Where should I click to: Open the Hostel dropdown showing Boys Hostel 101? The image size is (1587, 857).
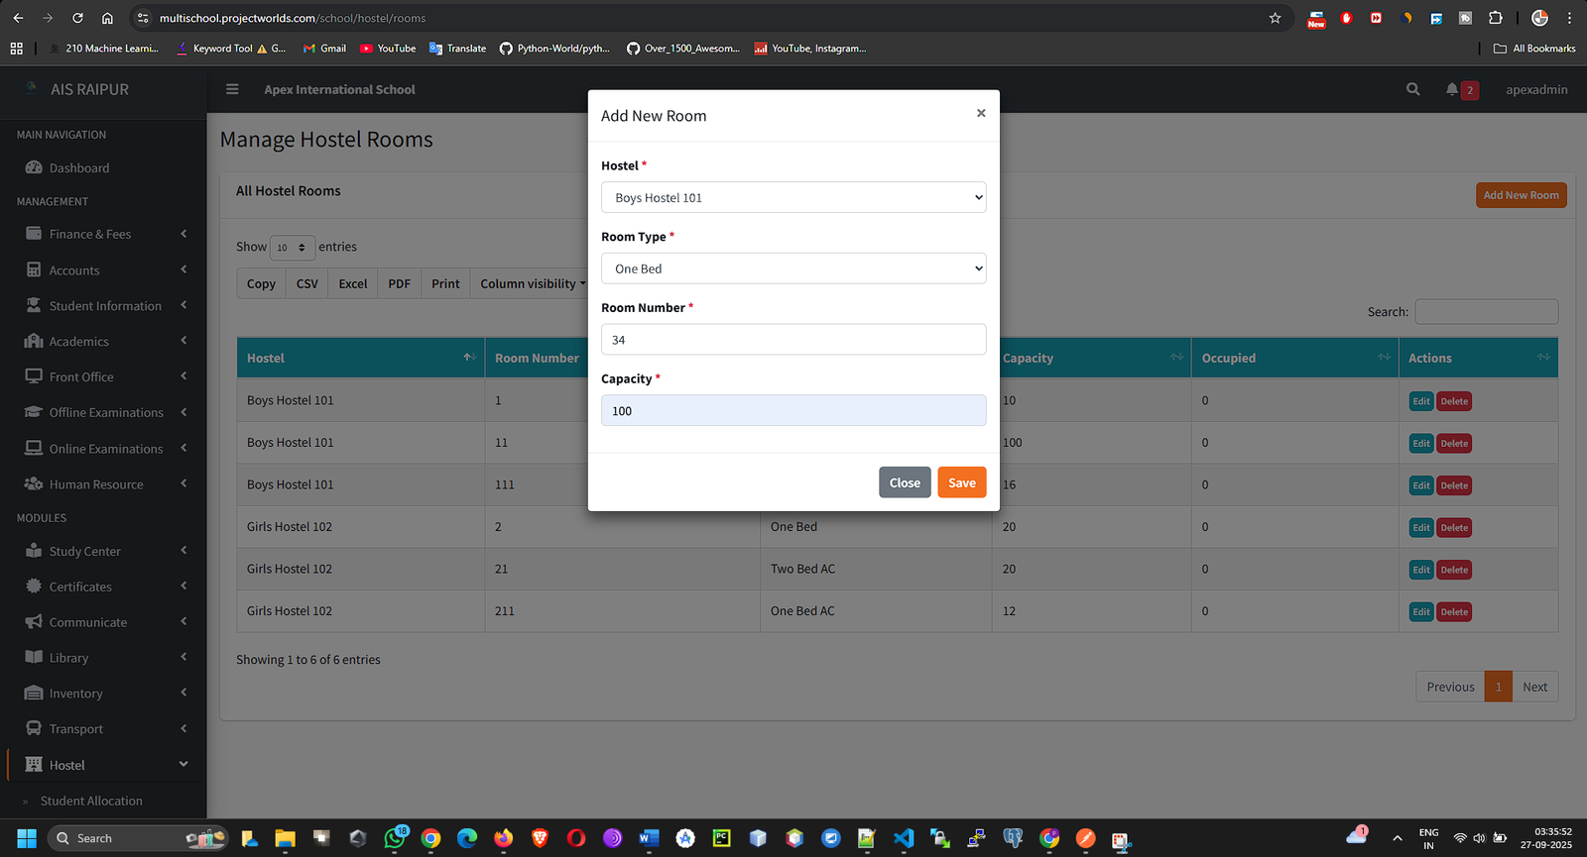pos(793,197)
